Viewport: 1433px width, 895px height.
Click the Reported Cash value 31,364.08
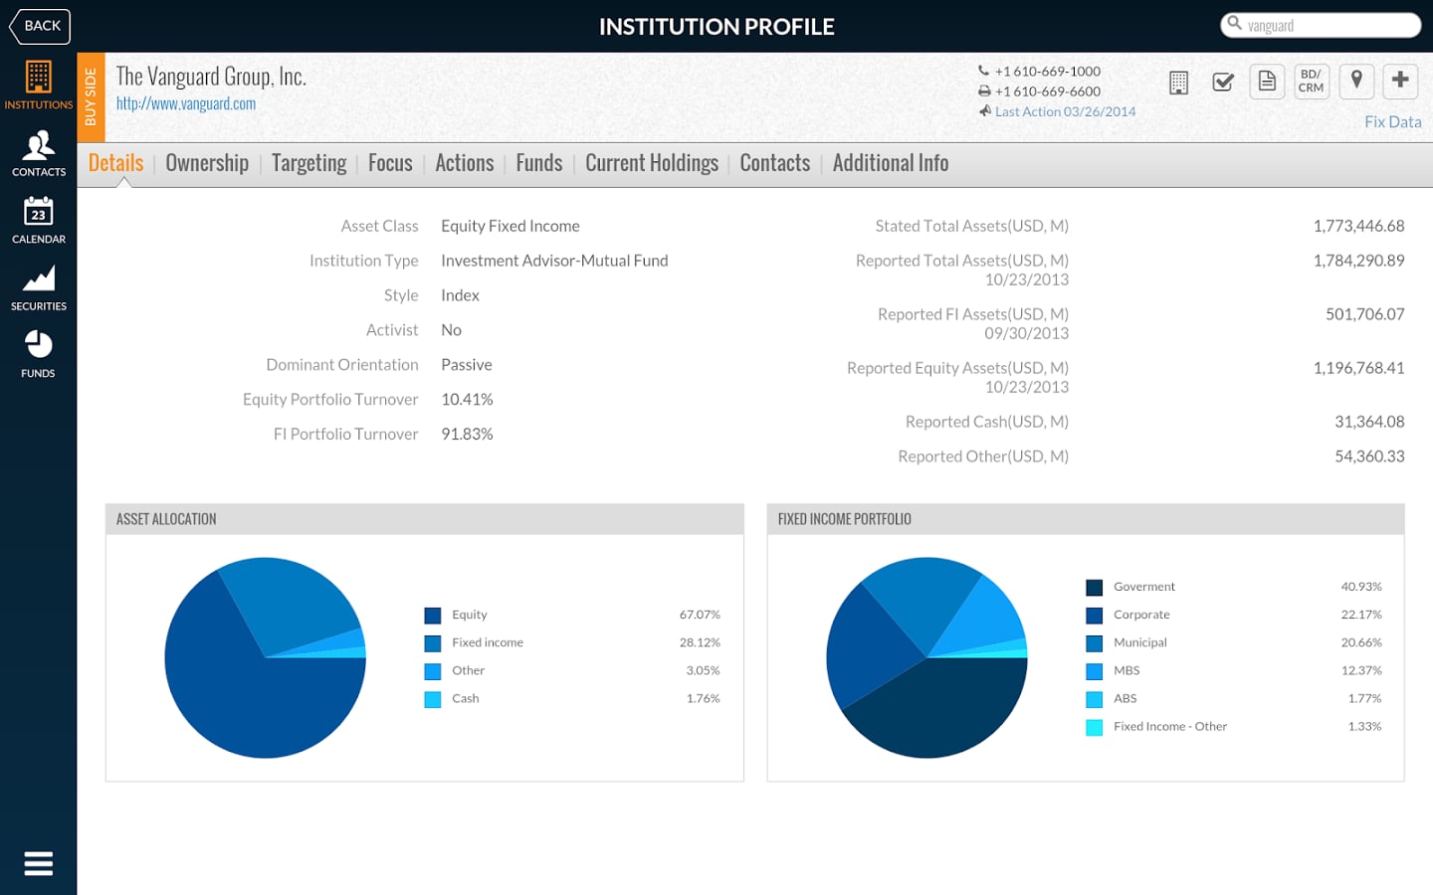pos(1369,422)
